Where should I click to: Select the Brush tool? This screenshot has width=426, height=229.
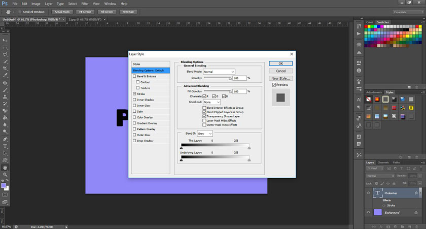(x=5, y=90)
